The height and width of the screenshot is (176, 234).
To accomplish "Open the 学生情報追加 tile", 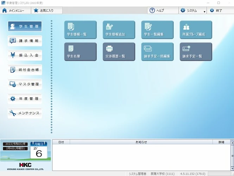I will pos(119,30).
